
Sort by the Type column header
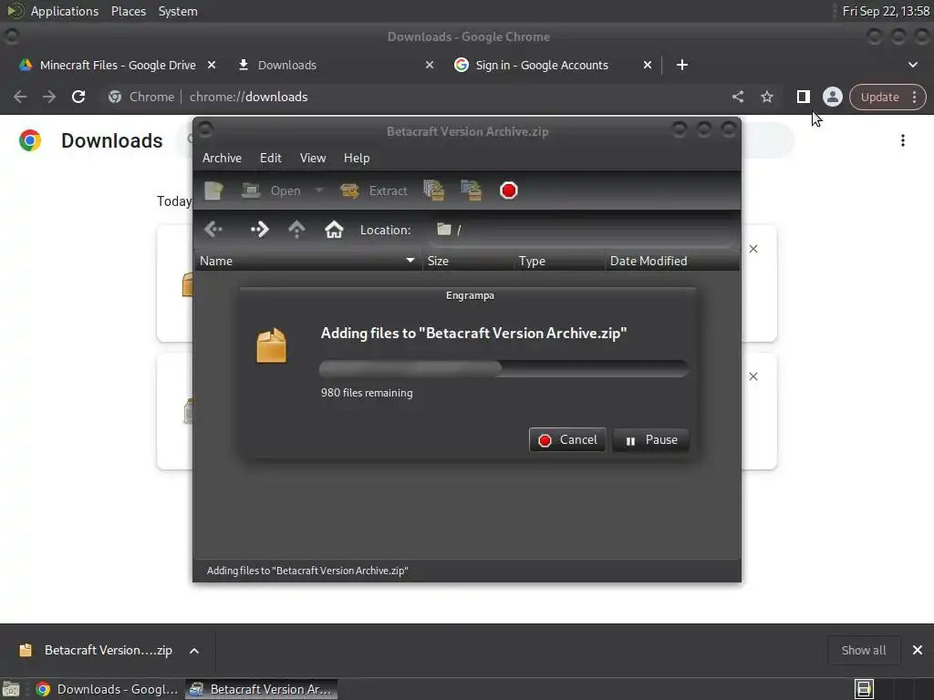click(559, 261)
